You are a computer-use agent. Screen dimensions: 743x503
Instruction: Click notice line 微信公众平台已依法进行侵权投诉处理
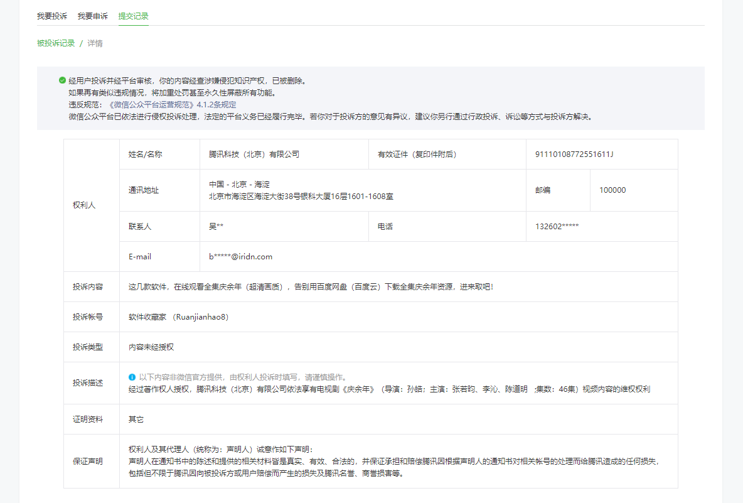click(331, 117)
